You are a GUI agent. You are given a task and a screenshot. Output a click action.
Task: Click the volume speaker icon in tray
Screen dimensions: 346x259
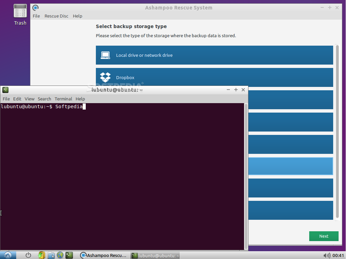tap(327, 256)
